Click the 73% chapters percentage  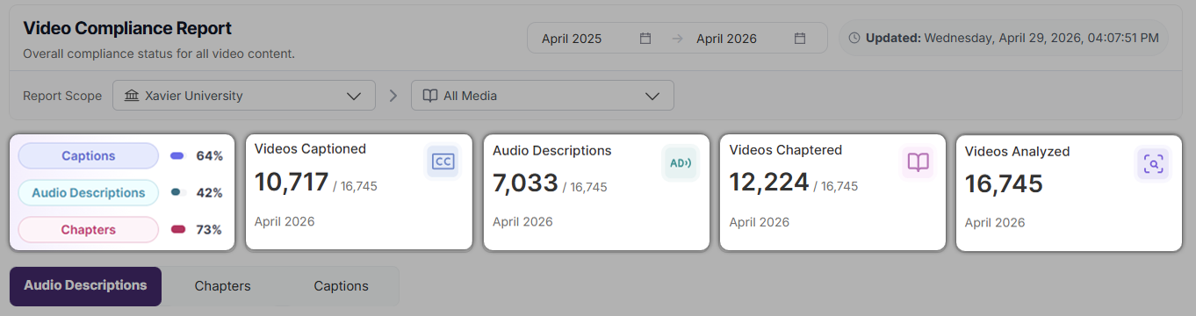pos(210,229)
